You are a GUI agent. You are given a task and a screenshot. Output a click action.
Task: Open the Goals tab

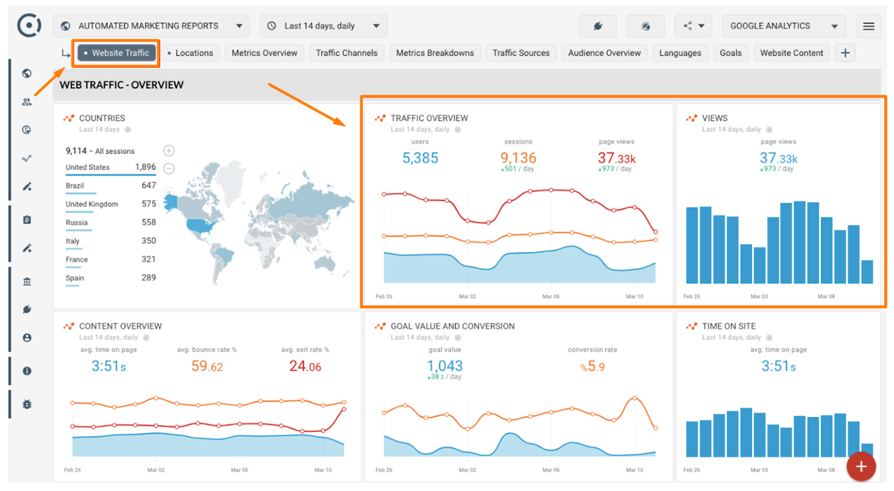[731, 53]
